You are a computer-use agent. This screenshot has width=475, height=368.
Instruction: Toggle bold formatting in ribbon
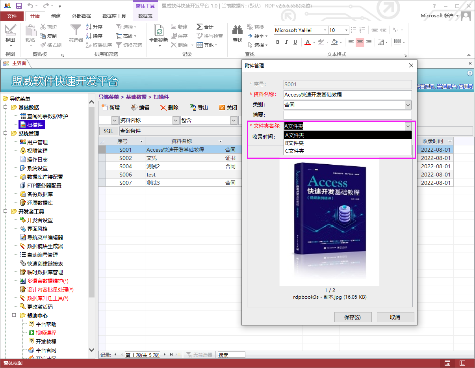278,42
